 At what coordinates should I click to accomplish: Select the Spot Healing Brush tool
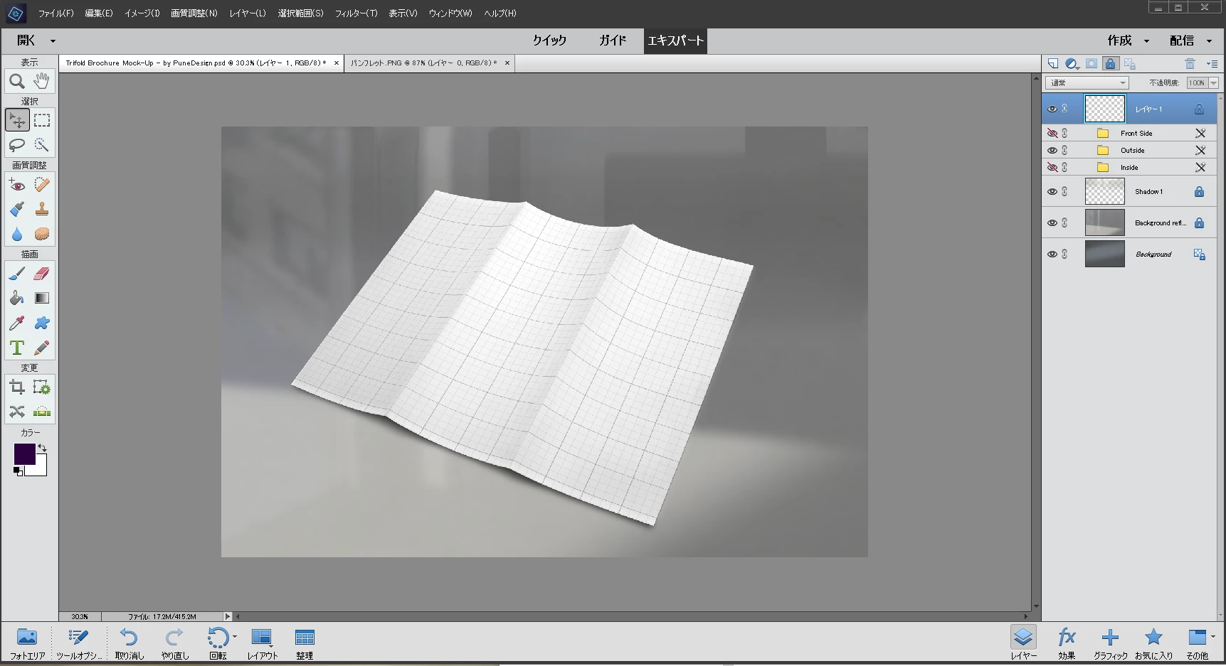(x=42, y=185)
